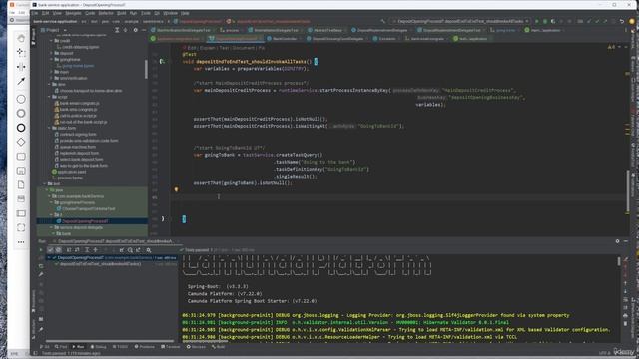Expand the deposit folder arrow
This screenshot has height=359, width=639.
51,53
